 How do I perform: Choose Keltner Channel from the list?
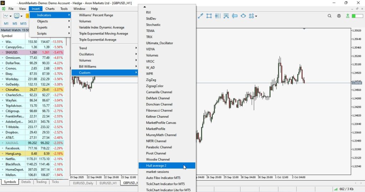157,117
